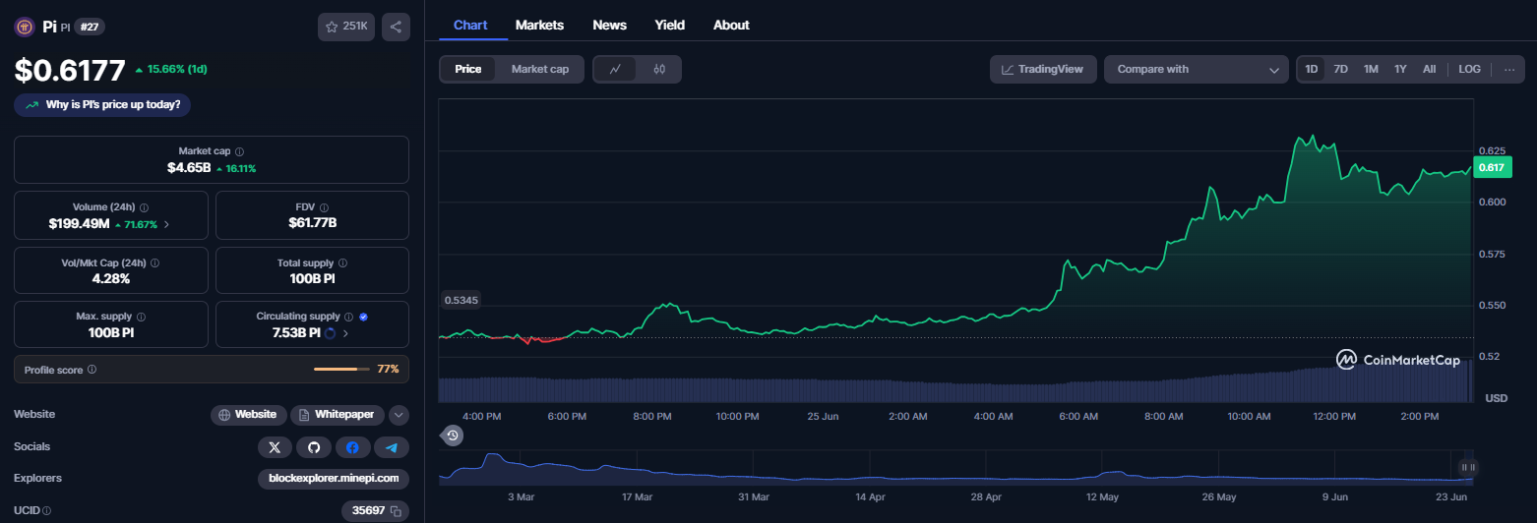Open the GitHub social link

[314, 447]
